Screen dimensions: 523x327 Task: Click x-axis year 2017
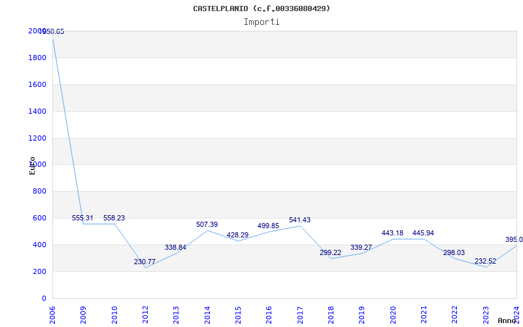tap(300, 315)
